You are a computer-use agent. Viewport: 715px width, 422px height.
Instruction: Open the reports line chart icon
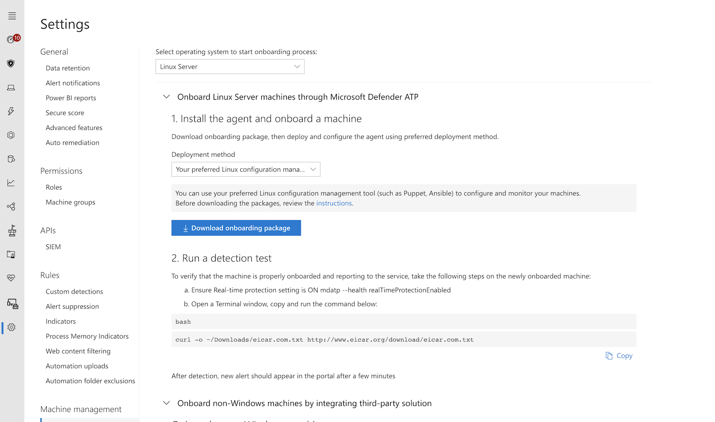coord(11,183)
